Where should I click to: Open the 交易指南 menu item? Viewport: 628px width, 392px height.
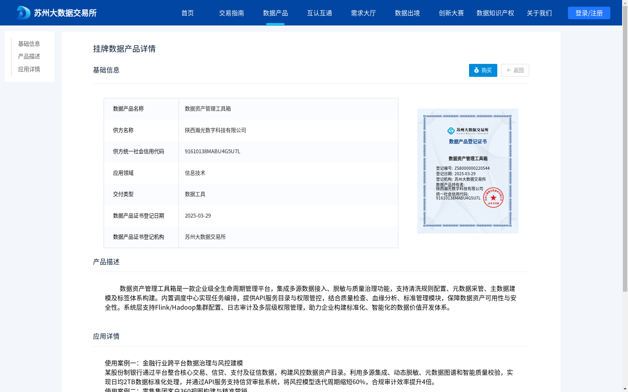pos(232,13)
